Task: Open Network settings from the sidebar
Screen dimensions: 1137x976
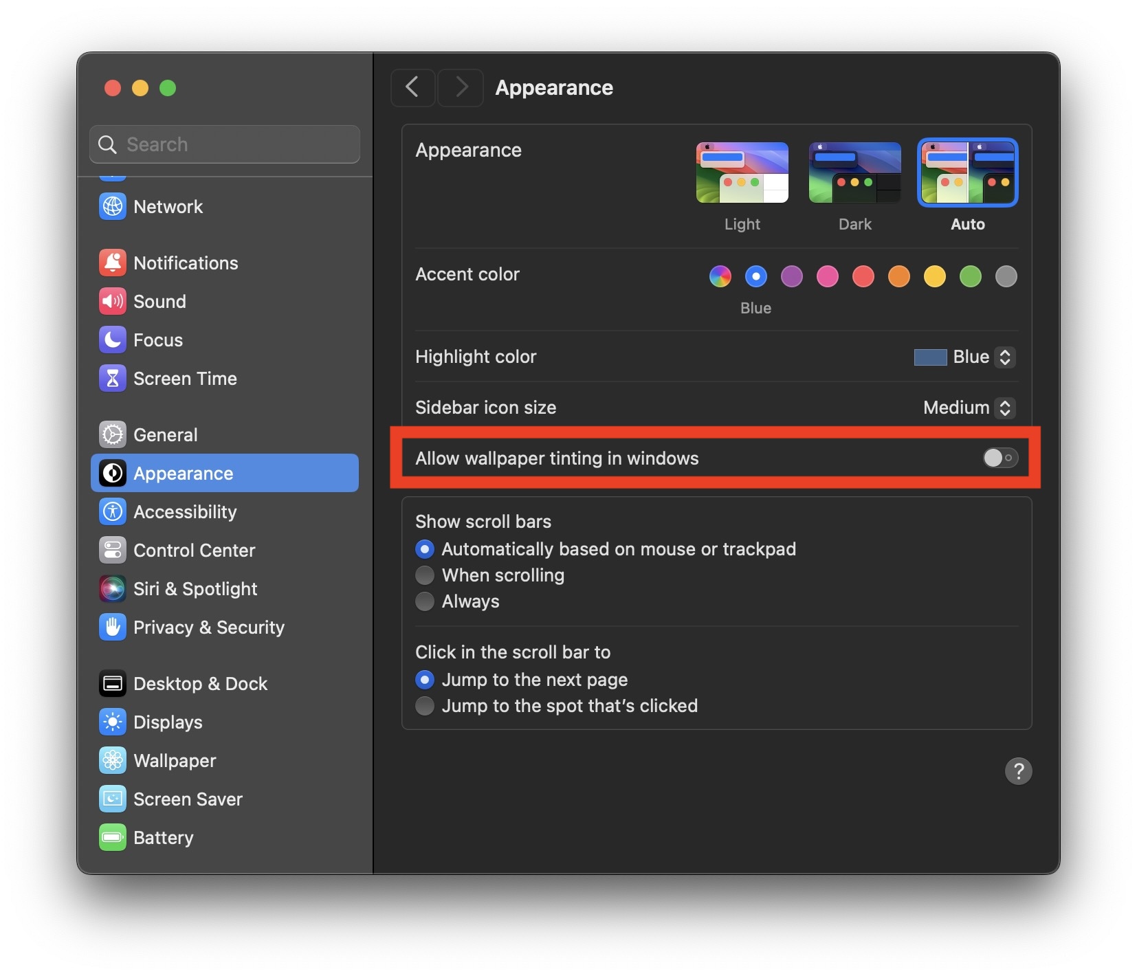Action: pos(168,206)
